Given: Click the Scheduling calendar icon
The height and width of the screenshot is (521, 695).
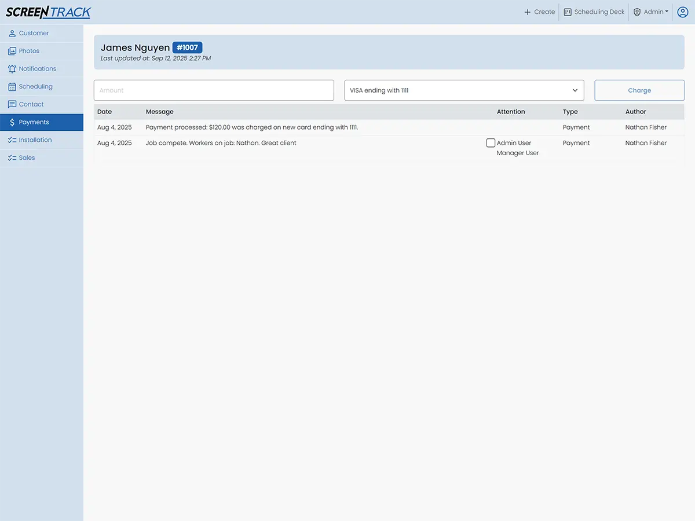Looking at the screenshot, I should 12,87.
